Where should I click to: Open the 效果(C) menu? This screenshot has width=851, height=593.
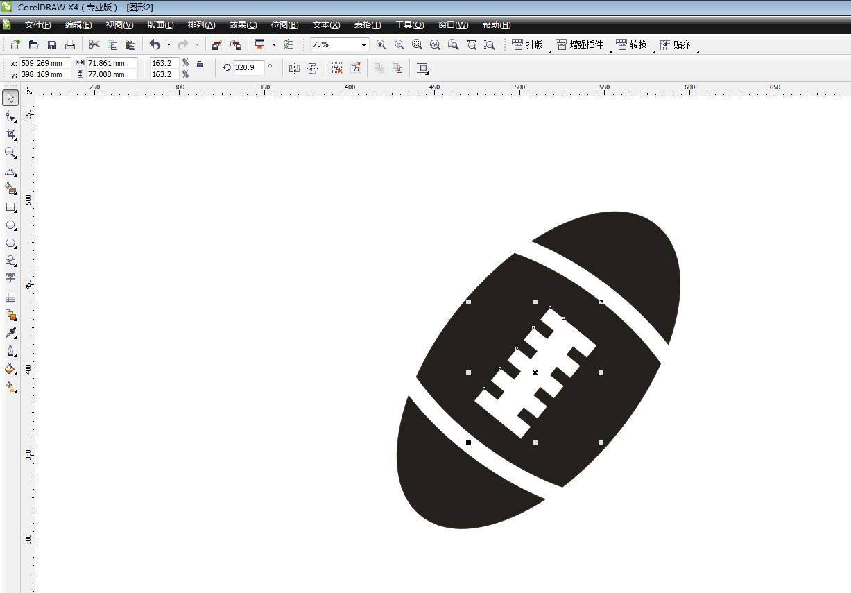[x=243, y=25]
